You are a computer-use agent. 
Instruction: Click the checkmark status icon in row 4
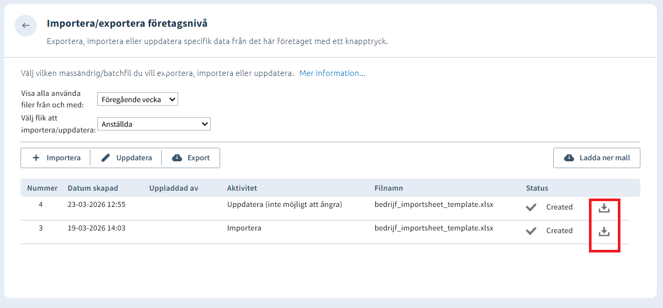click(531, 207)
